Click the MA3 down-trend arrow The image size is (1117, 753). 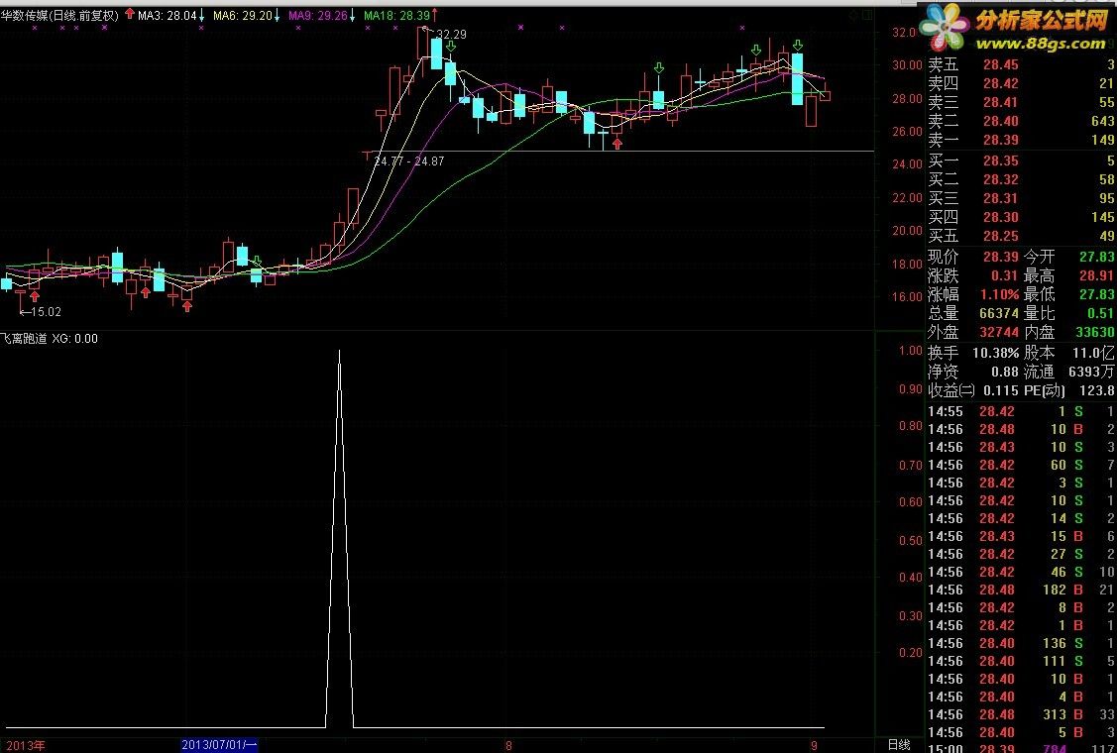(202, 16)
